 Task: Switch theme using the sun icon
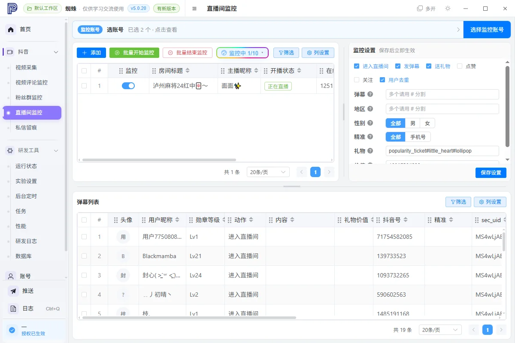[x=448, y=9]
